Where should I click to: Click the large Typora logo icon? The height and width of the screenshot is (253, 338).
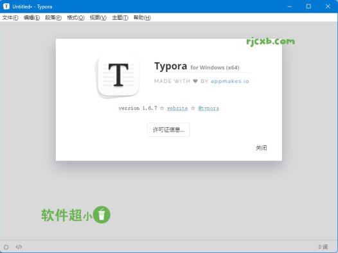point(118,76)
